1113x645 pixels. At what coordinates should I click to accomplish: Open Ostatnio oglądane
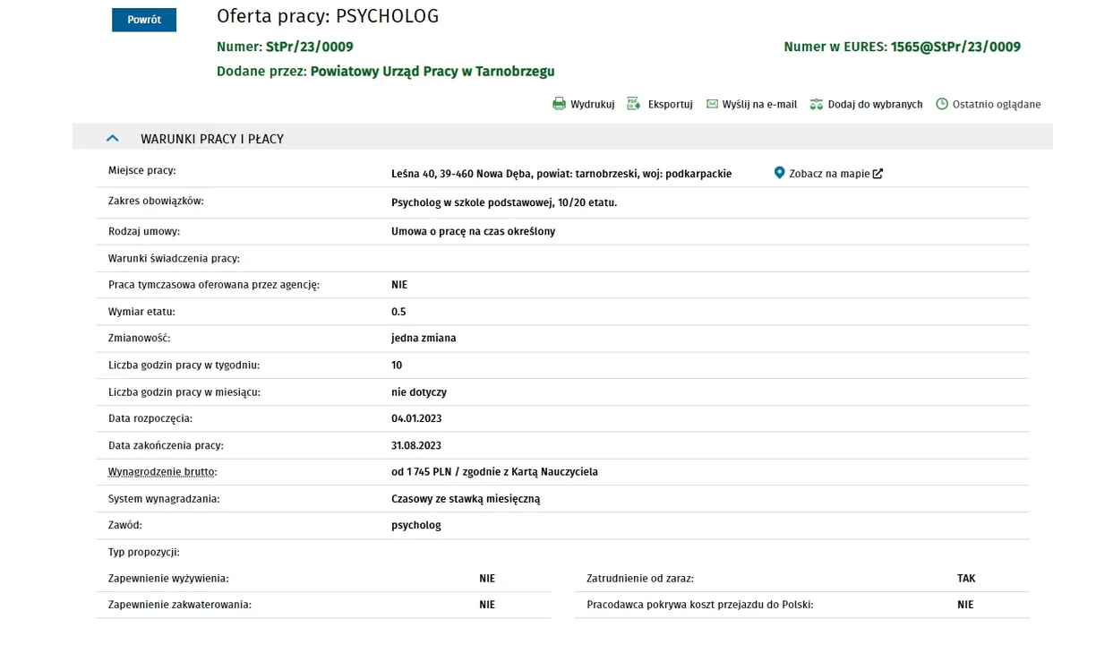coord(997,104)
